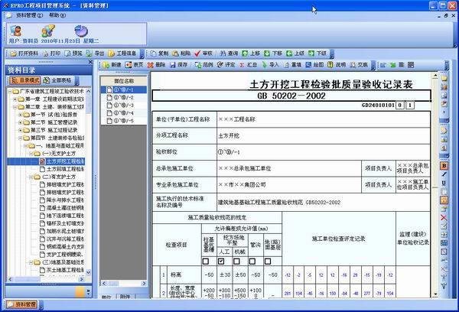
Task: Click the 删除 delete icon
Action: coord(151,65)
